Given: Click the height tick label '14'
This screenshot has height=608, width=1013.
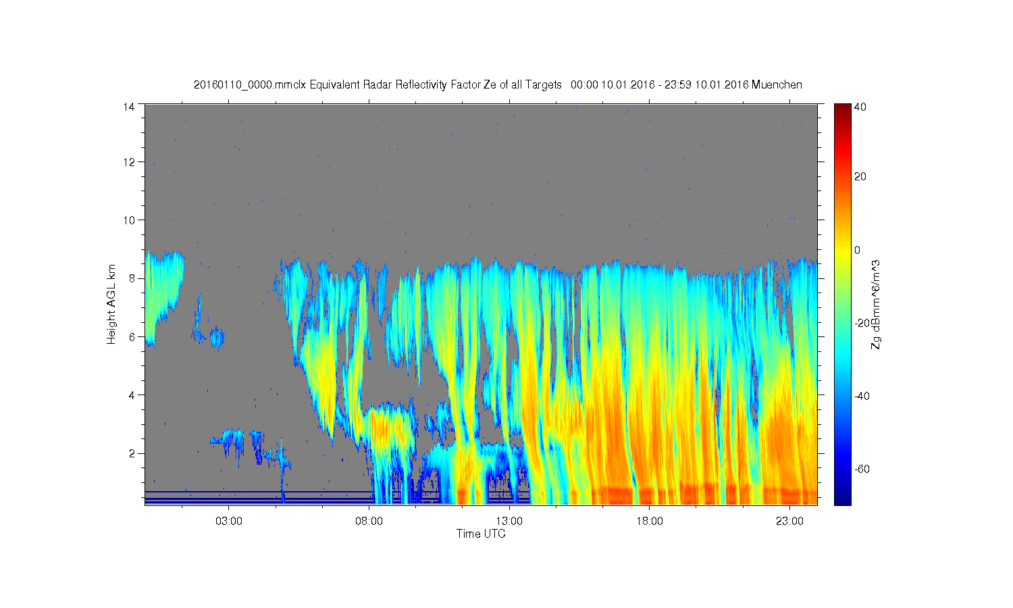Looking at the screenshot, I should tap(129, 107).
